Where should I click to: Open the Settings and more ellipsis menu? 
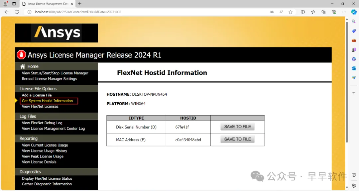(x=344, y=12)
